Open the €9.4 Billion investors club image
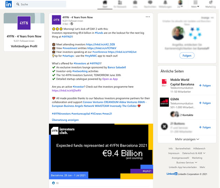This screenshot has height=188, width=220. (101, 151)
